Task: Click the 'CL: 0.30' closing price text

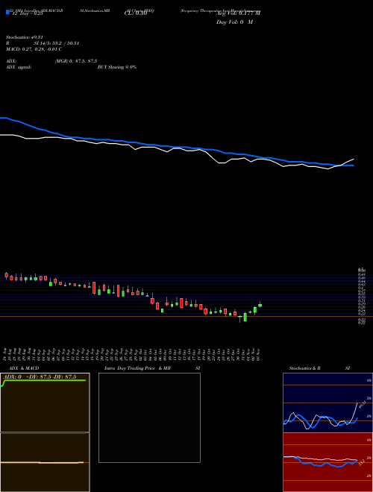Action: pyautogui.click(x=136, y=13)
